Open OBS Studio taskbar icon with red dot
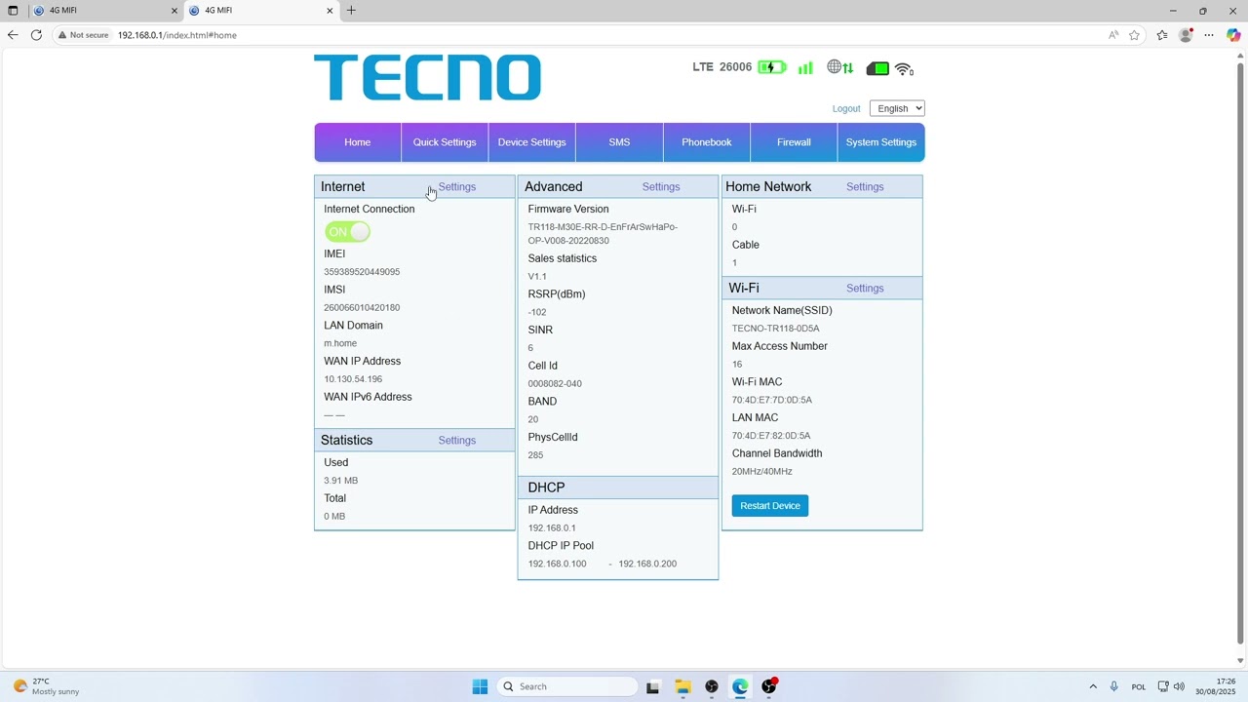 click(x=769, y=686)
